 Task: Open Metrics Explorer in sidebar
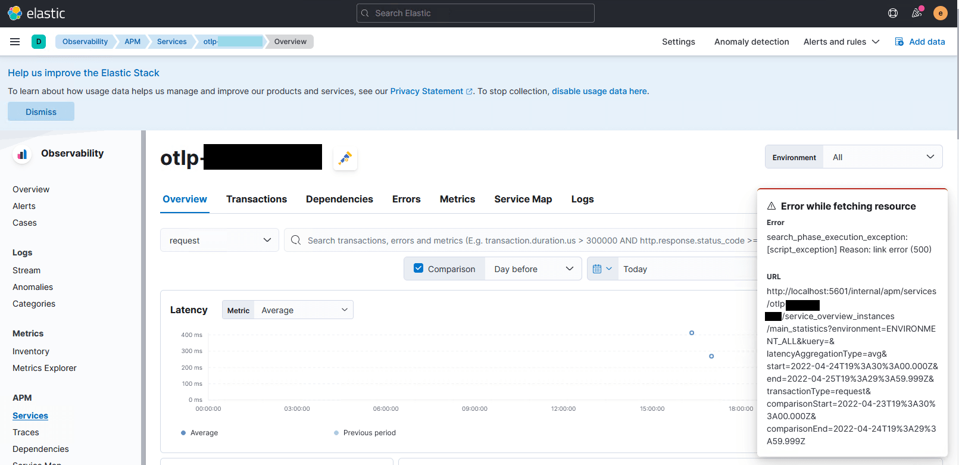point(45,368)
